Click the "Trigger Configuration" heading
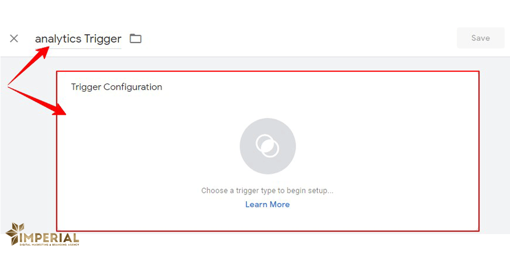Viewport: 510px width, 255px height. (116, 87)
